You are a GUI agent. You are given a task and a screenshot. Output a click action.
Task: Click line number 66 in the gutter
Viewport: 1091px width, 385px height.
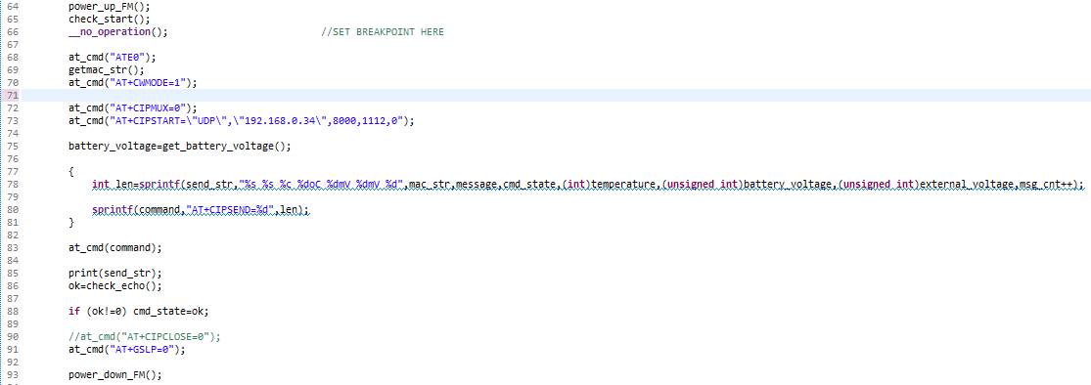coord(12,32)
